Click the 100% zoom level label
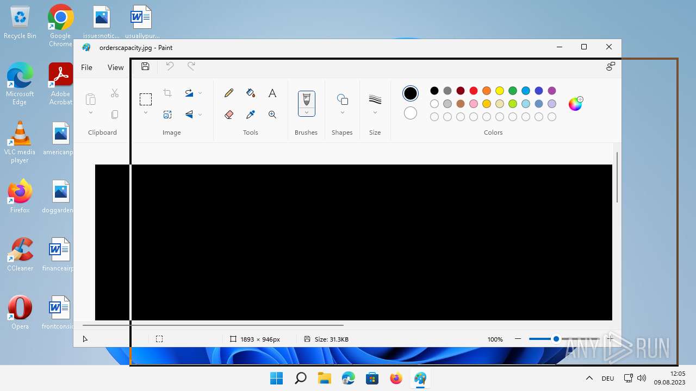This screenshot has height=391, width=696. 495,339
